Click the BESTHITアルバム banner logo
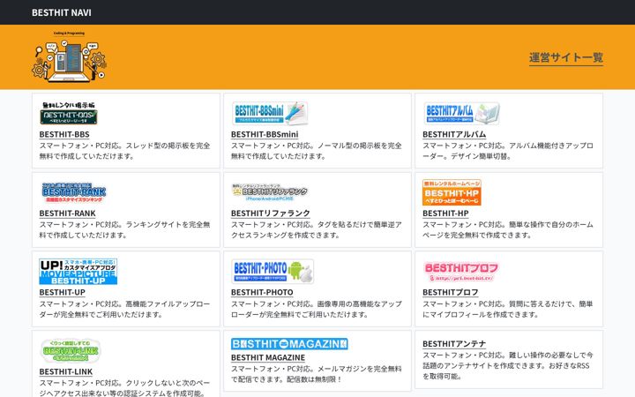This screenshot has height=397, width=635. pyautogui.click(x=461, y=113)
